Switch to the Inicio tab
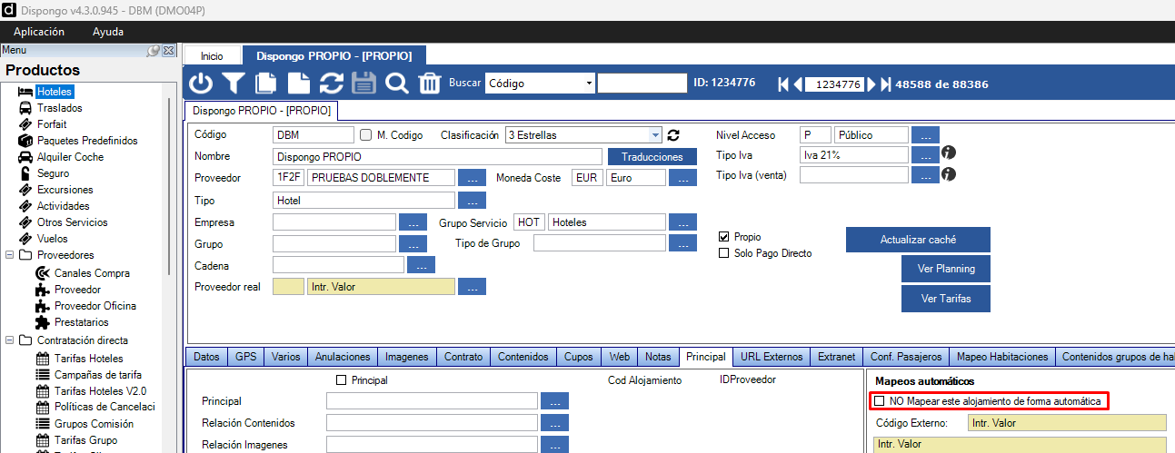Viewport: 1175px width, 453px height. [212, 56]
